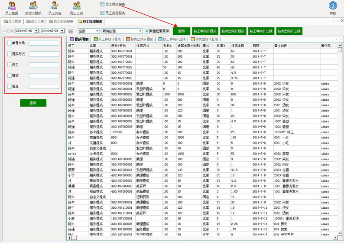Image resolution: width=344 pixels, height=243 pixels.
Task: Click green 按类型统计提成 button
Action: 233,31
